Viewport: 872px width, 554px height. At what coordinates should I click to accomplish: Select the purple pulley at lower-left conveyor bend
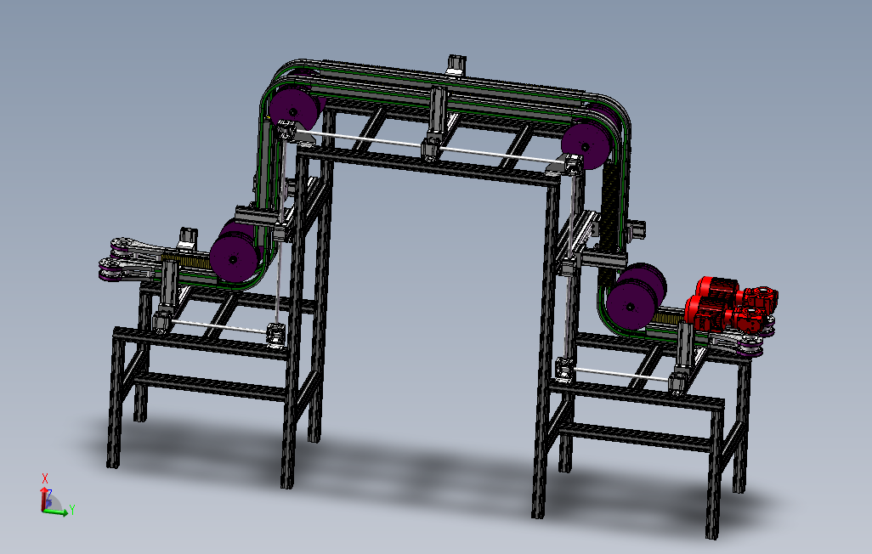[234, 260]
